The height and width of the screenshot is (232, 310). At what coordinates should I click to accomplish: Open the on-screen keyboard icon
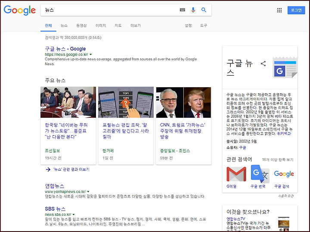182,10
